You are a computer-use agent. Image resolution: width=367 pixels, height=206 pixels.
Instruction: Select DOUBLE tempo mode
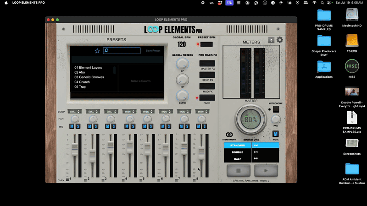(x=238, y=152)
